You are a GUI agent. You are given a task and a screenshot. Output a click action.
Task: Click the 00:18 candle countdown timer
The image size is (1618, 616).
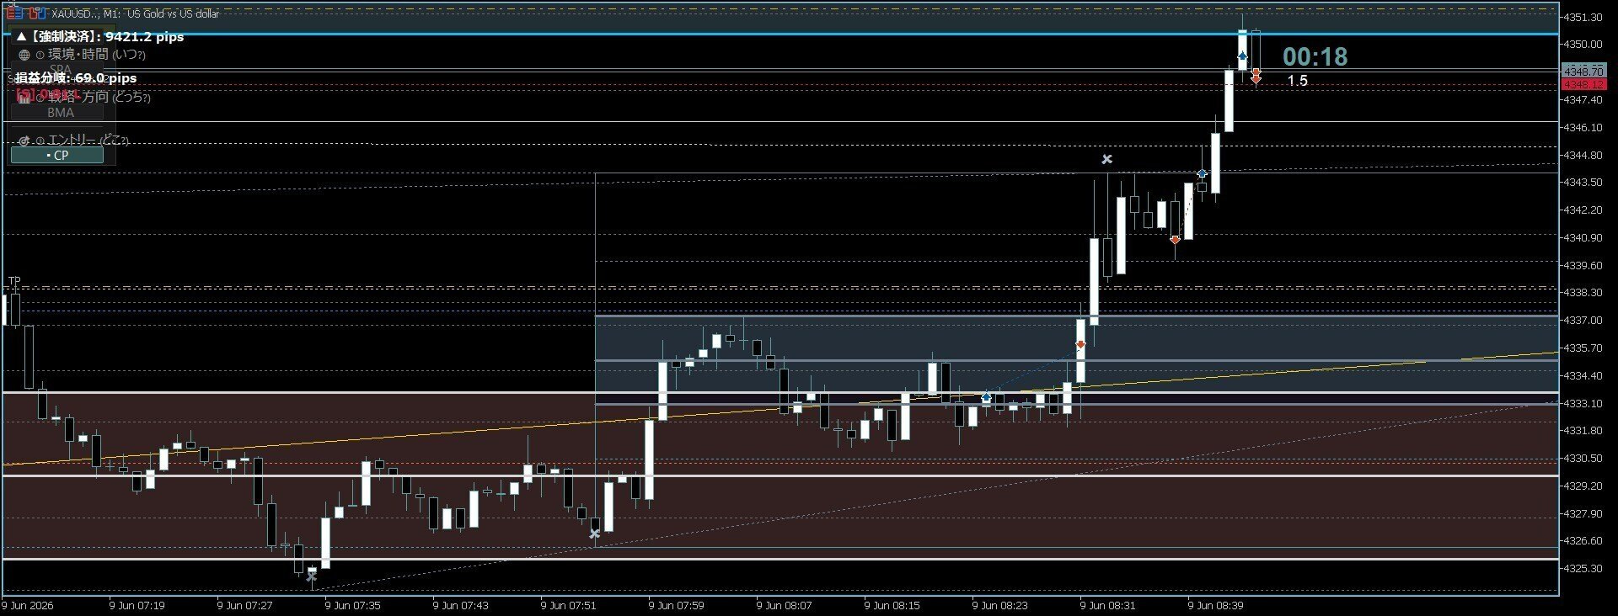click(x=1315, y=56)
